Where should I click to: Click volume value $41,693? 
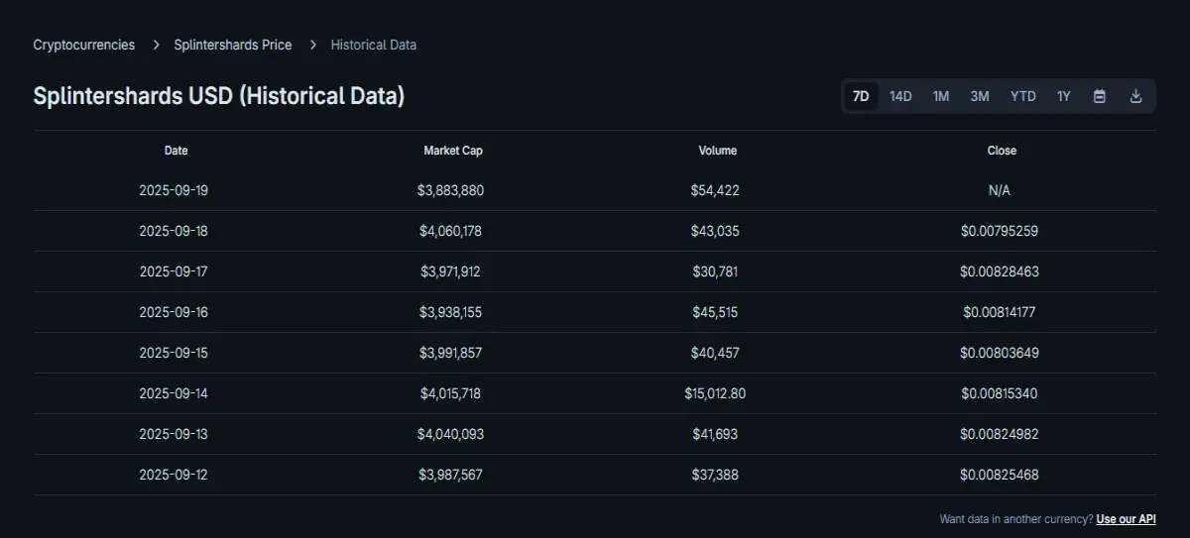tap(715, 434)
